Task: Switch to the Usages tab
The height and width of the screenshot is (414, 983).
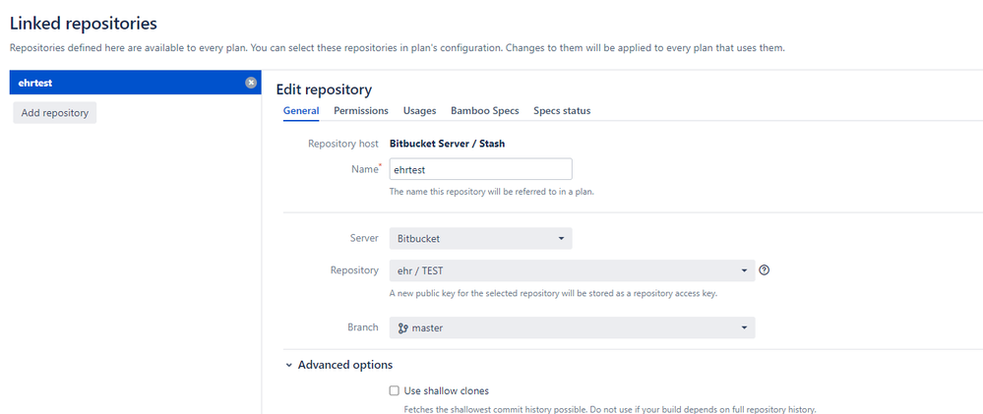Action: [x=419, y=111]
